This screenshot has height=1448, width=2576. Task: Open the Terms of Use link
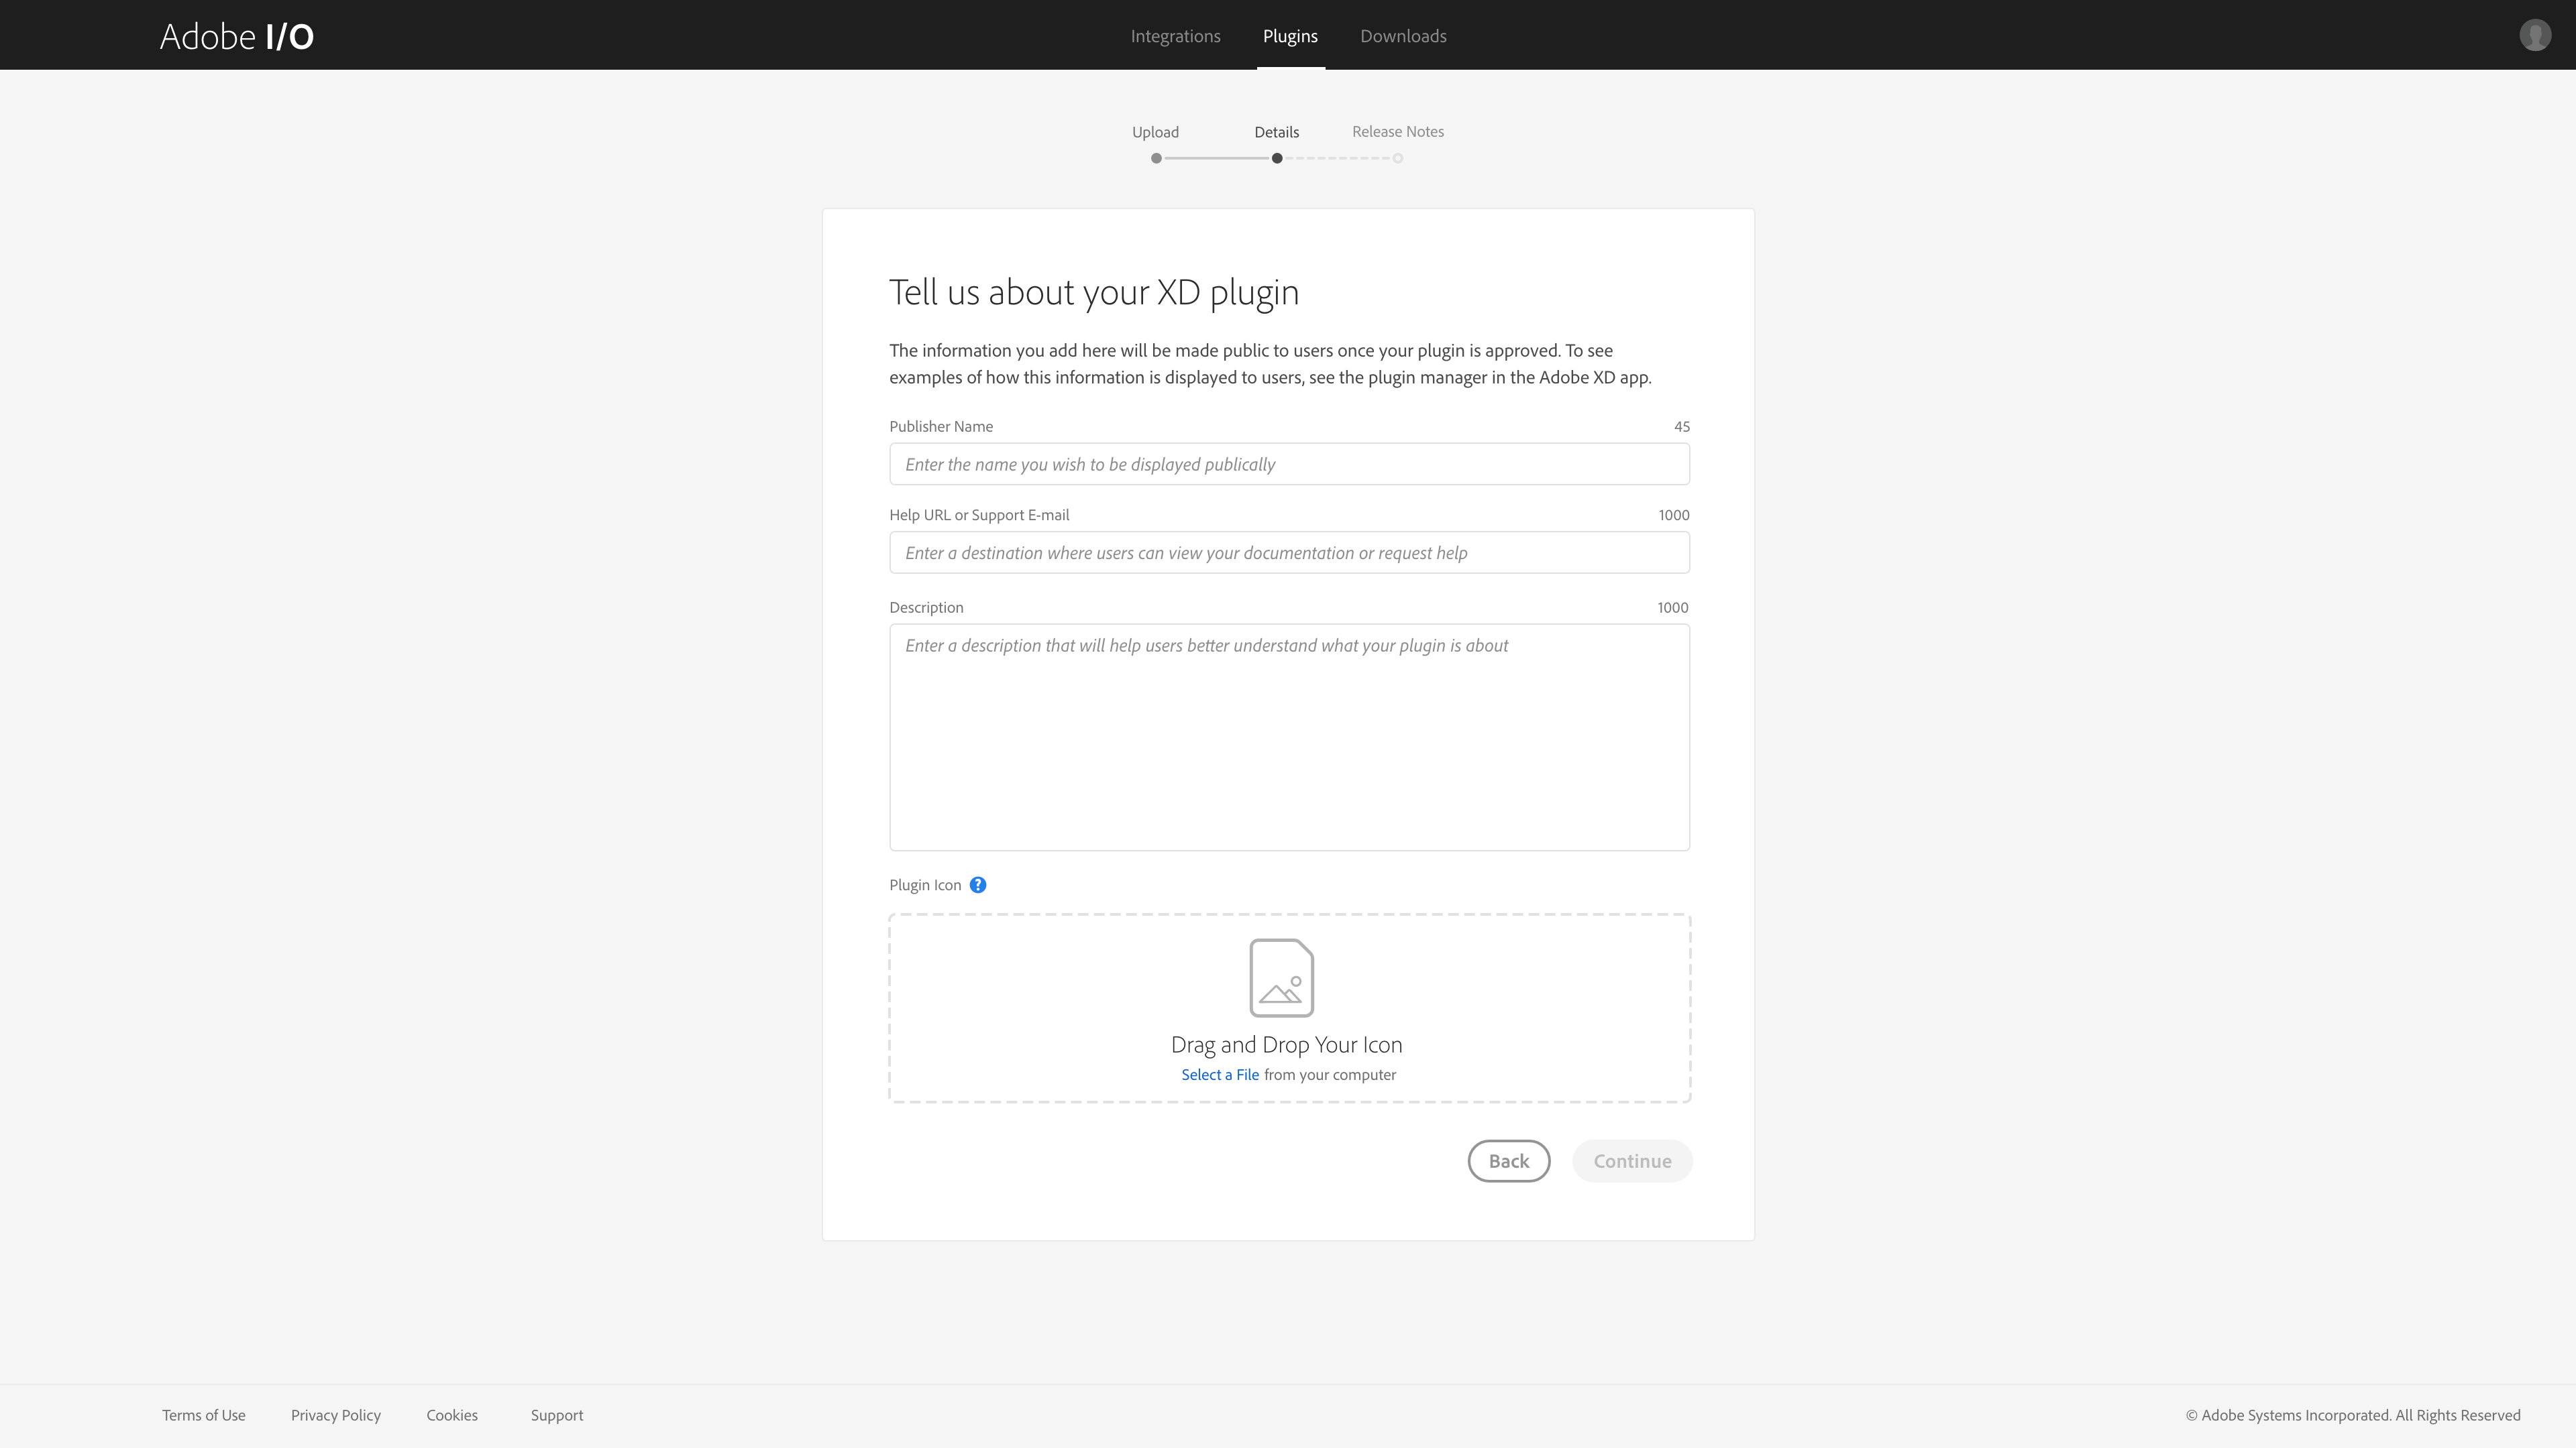tap(204, 1415)
